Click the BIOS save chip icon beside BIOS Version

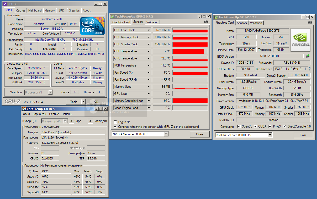308,56
